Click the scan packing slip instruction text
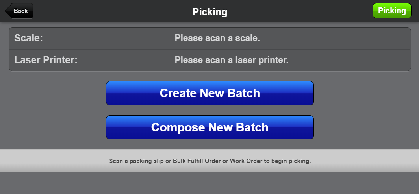The height and width of the screenshot is (194, 419). pos(210,161)
